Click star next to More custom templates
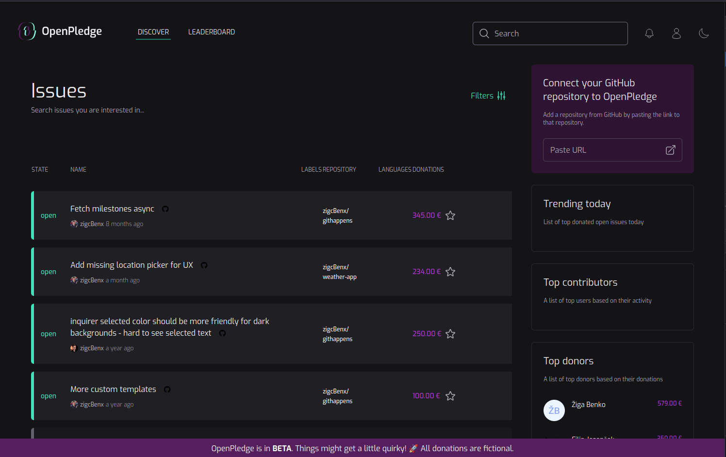This screenshot has width=726, height=457. point(450,396)
